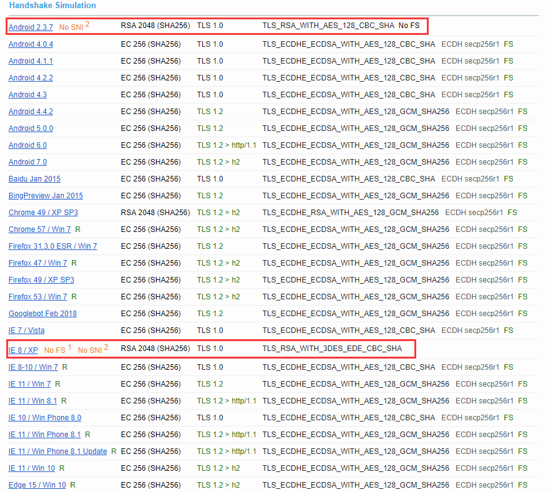Click "RSA 2048 (SHA256)" in the IE 8 / XP row

coord(155,349)
